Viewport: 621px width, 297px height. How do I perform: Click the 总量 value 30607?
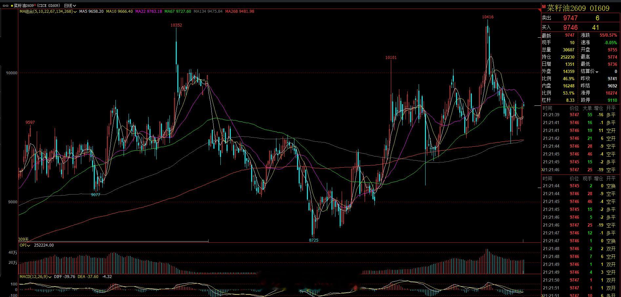pyautogui.click(x=569, y=50)
